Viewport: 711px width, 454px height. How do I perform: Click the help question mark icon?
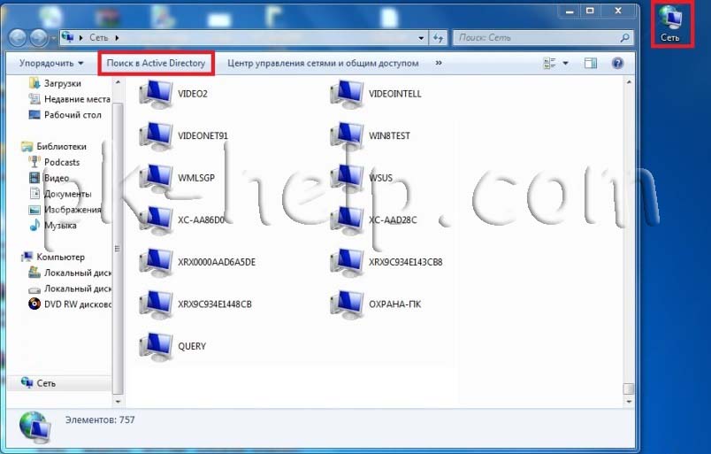(x=617, y=64)
